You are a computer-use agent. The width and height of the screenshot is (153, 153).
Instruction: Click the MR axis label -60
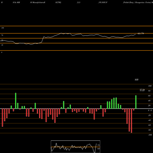149,125
